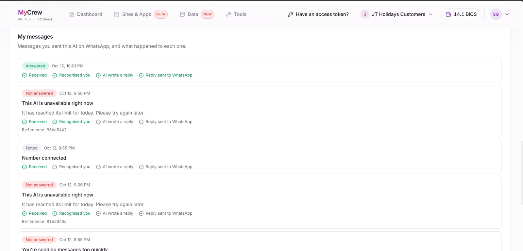Viewport: 523px width, 251px height.
Task: Open the Dashboard tab
Action: tap(86, 14)
